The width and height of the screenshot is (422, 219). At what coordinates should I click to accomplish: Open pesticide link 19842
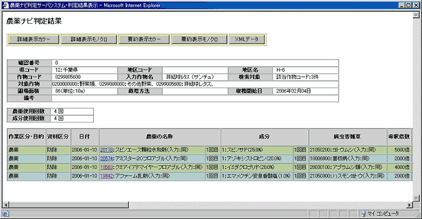106,176
